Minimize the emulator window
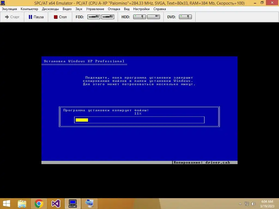The image size is (279, 209). click(x=255, y=3)
